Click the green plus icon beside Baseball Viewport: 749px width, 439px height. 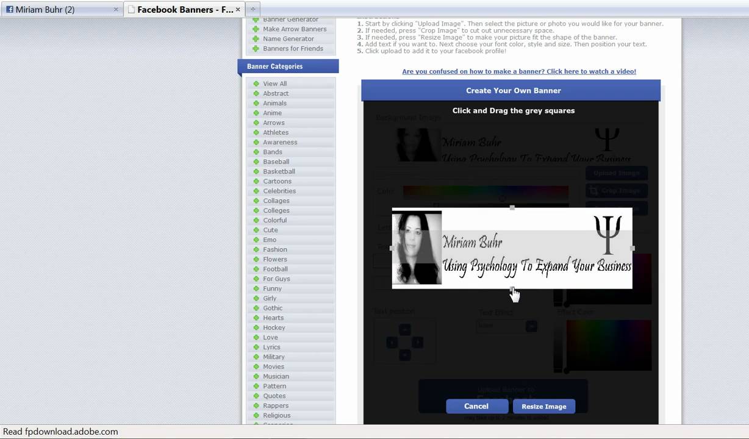[x=256, y=162]
